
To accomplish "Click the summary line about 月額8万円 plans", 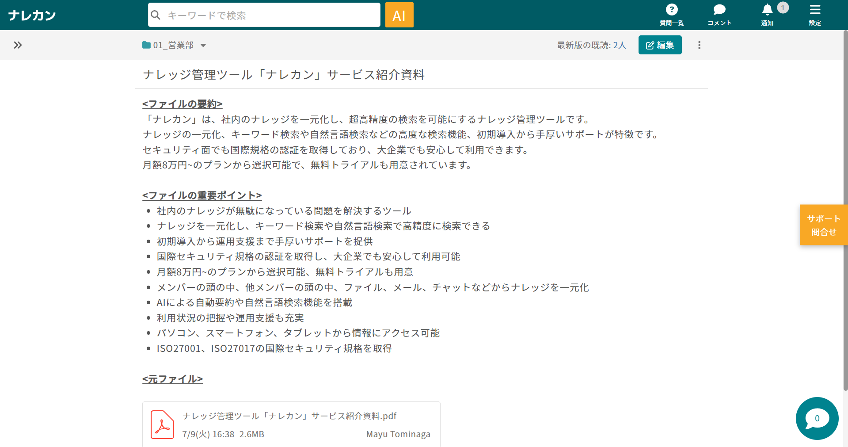I will 307,165.
